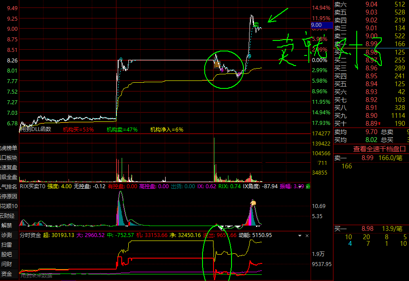Click the 机: 33153.66 fund value

click(152, 235)
